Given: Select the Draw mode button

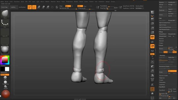Looking at the screenshot, I should pos(34,7).
